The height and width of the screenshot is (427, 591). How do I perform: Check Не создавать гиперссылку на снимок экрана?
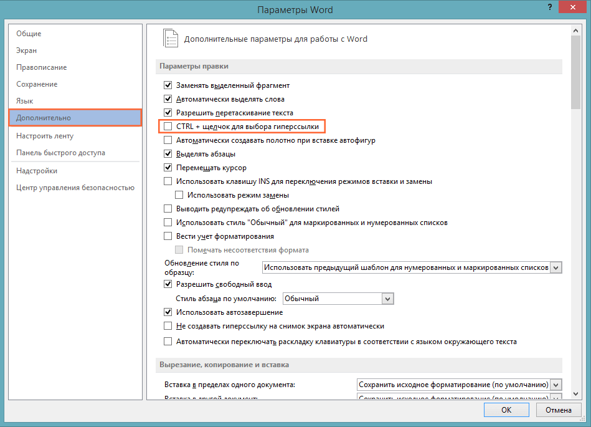(168, 326)
